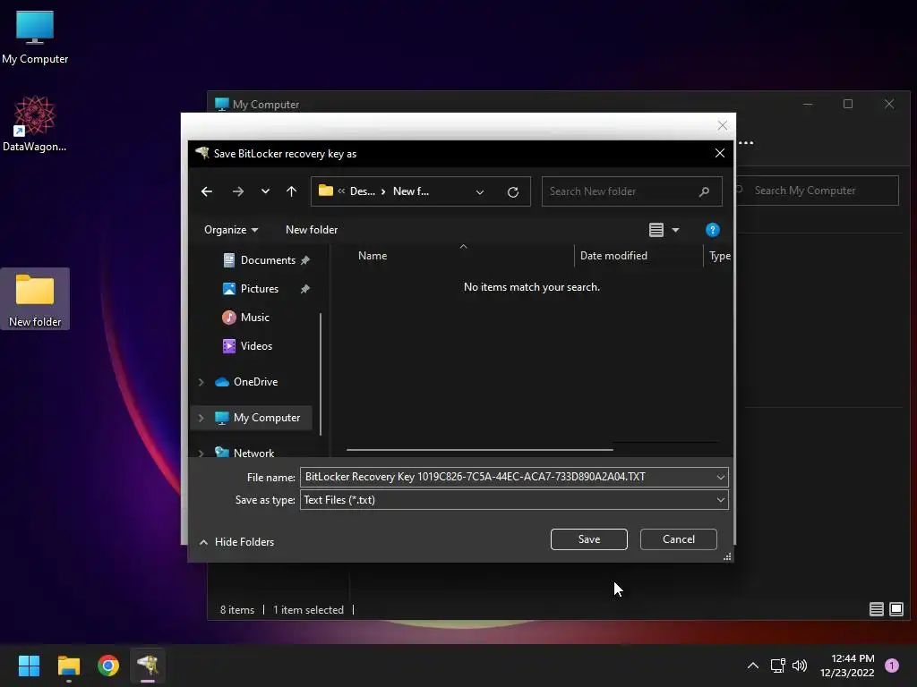Collapse with Hide Folders

236,542
